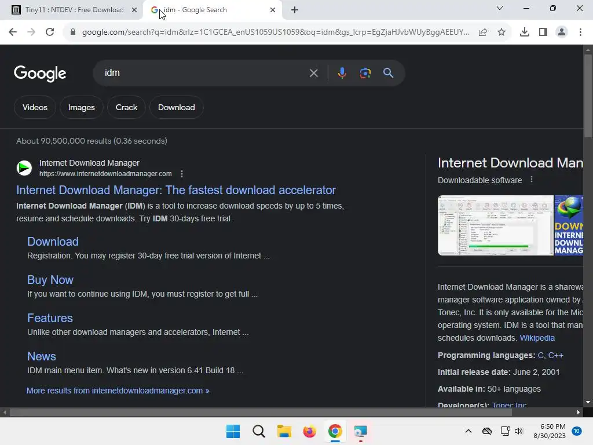Open the Wikipedia link in panel
The image size is (593, 445).
[x=537, y=338]
